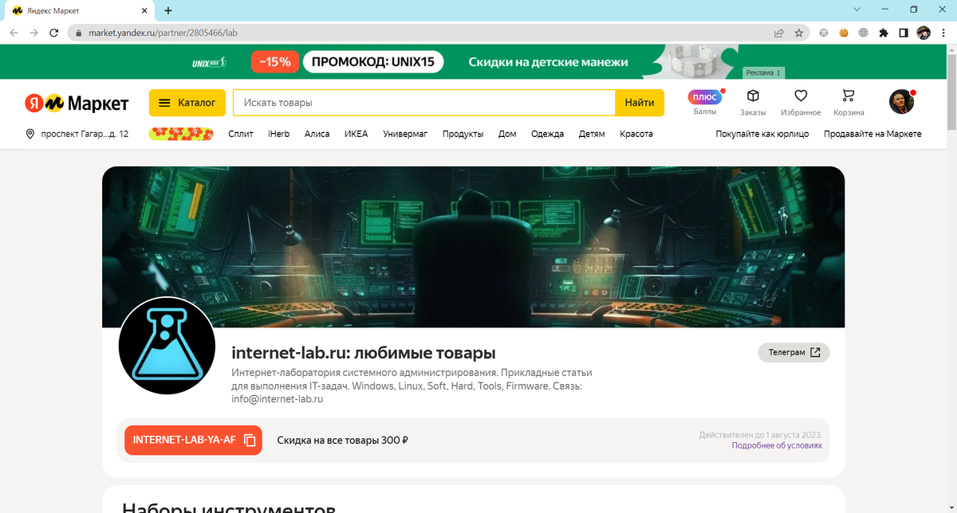Click the cookie extension icon
This screenshot has width=957, height=513.
click(843, 33)
